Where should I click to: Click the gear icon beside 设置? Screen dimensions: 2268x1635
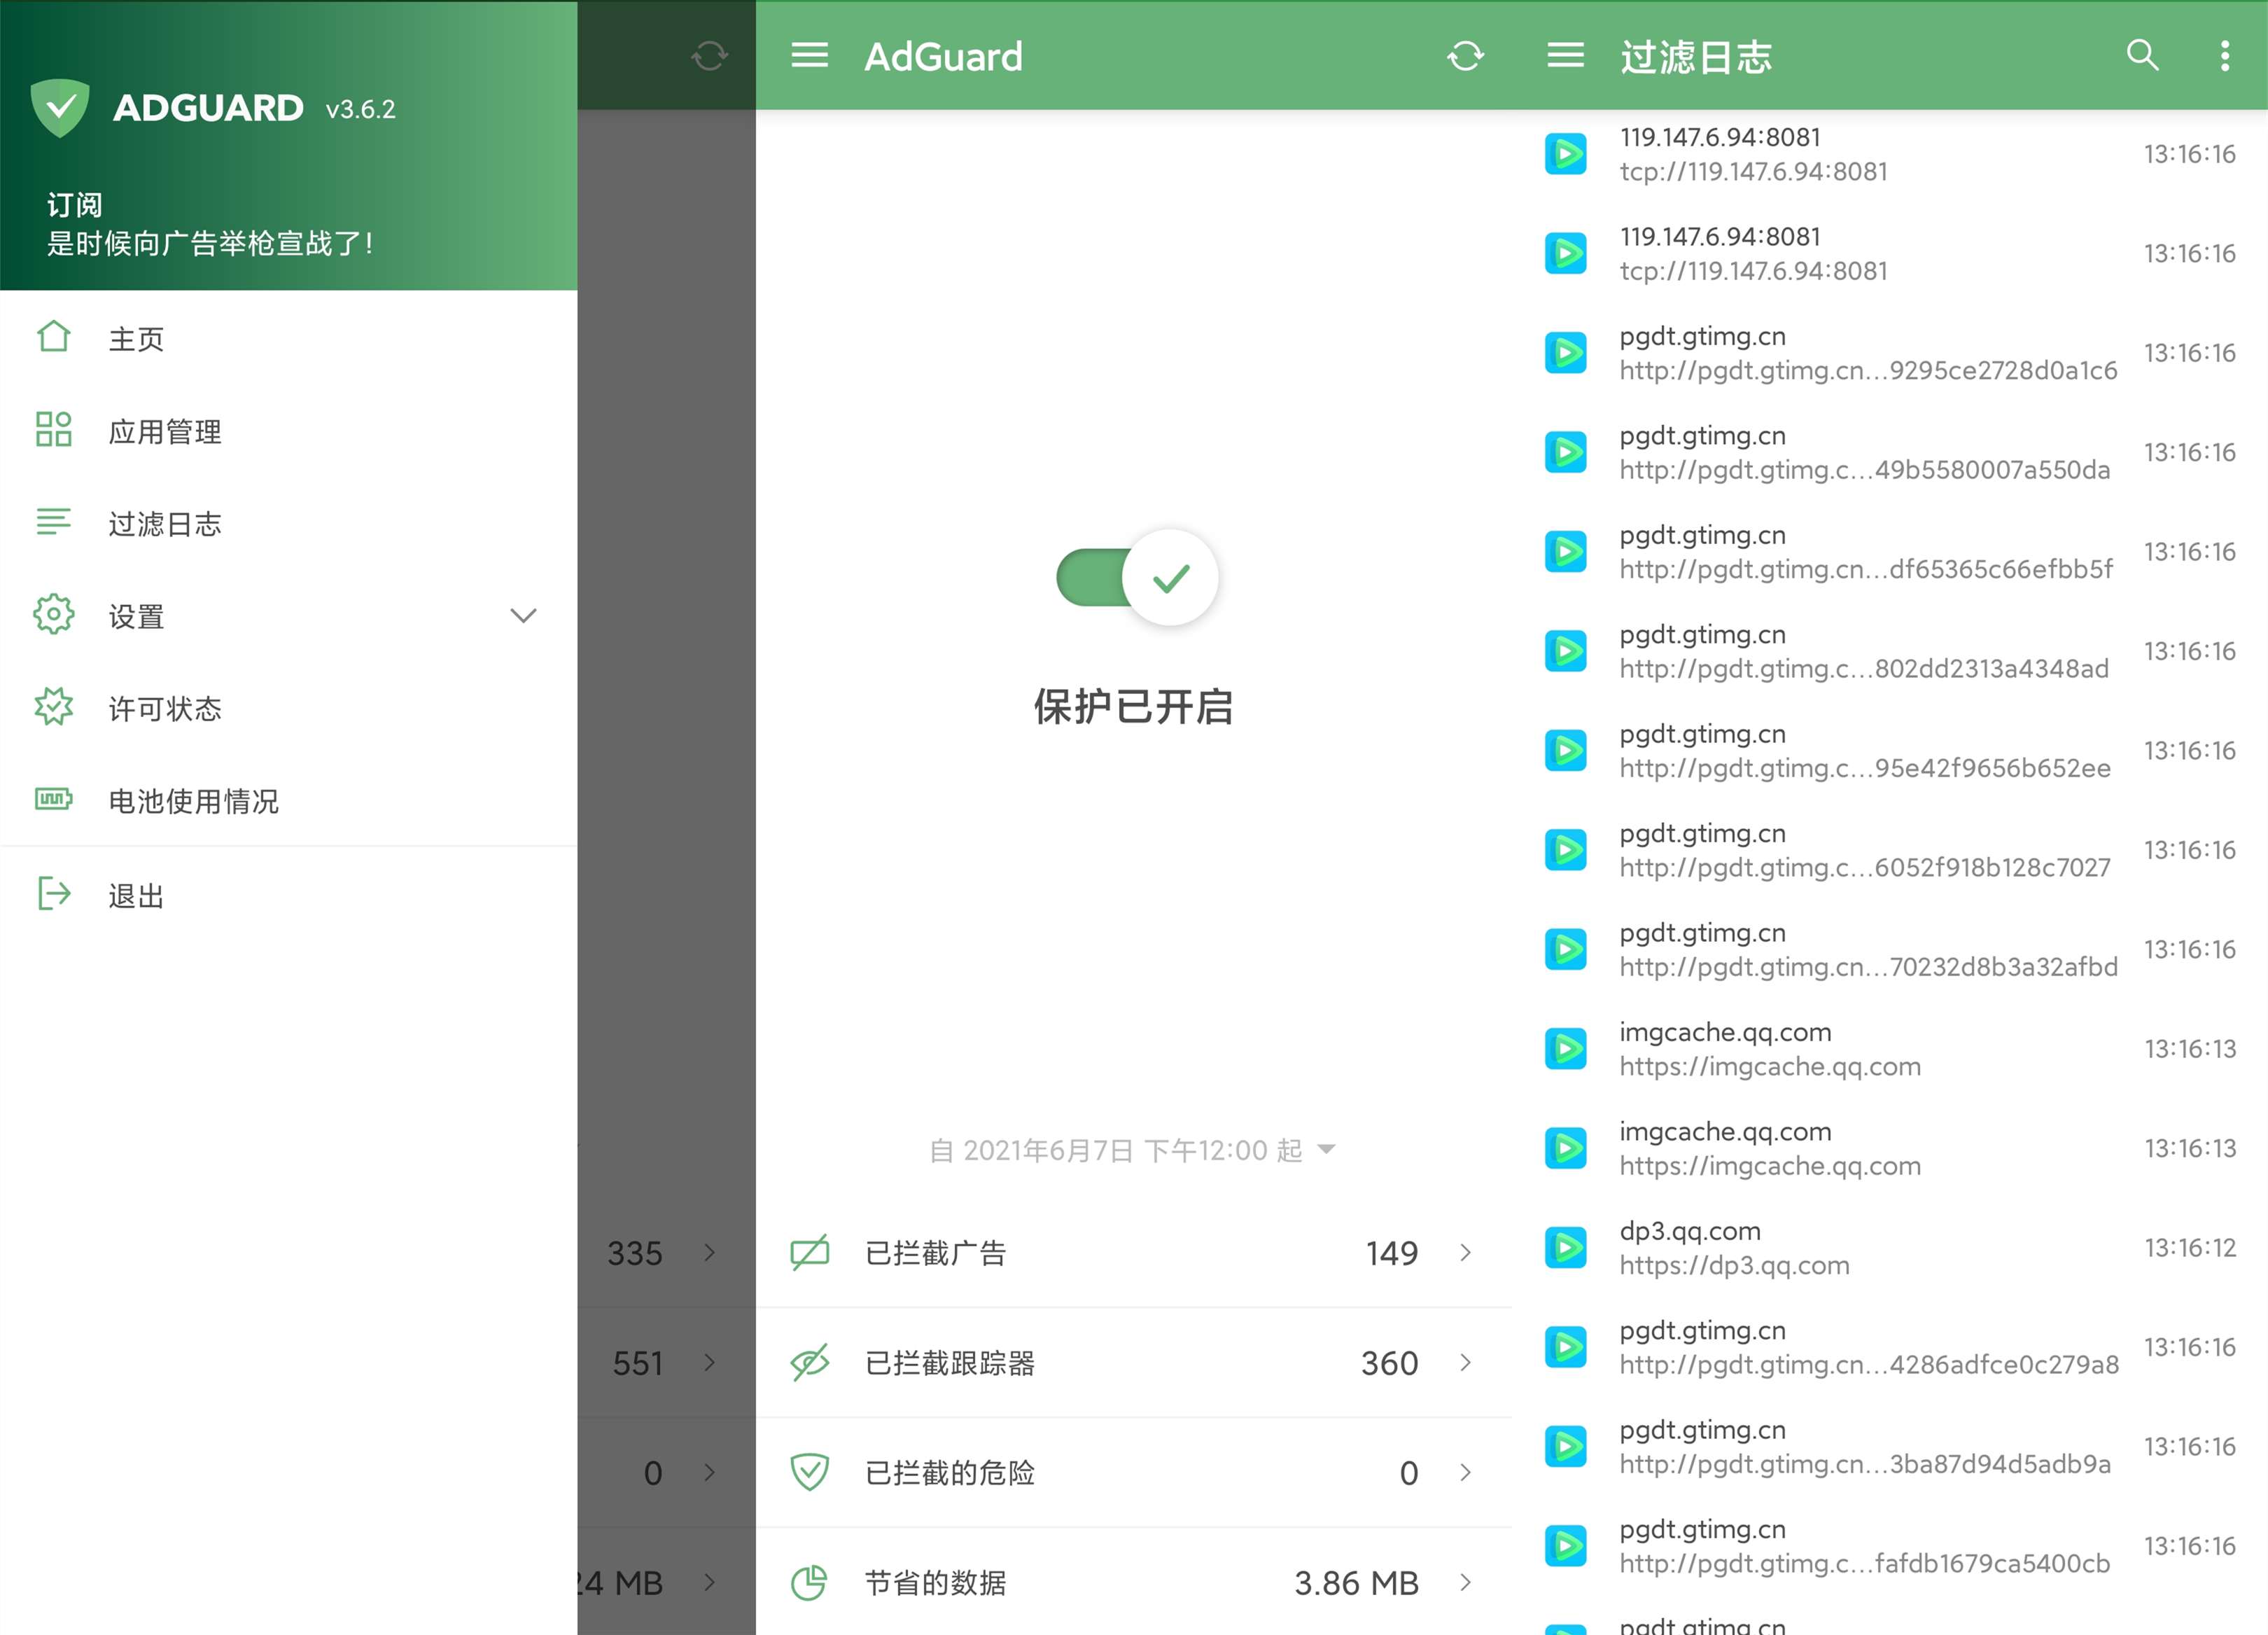(x=54, y=614)
